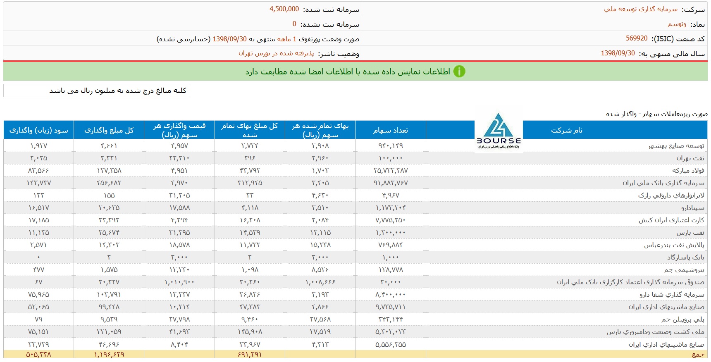
Task: Click total cost value ۳۱۲,۹۴۵
Action: tap(250, 183)
